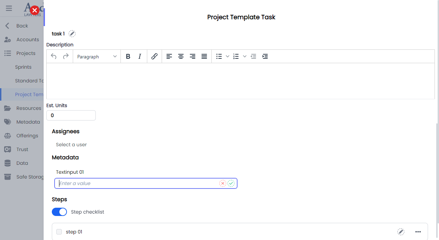Screen dimensions: 439x240
Task: Disable the Step checklist toggle
Action: pos(59,212)
